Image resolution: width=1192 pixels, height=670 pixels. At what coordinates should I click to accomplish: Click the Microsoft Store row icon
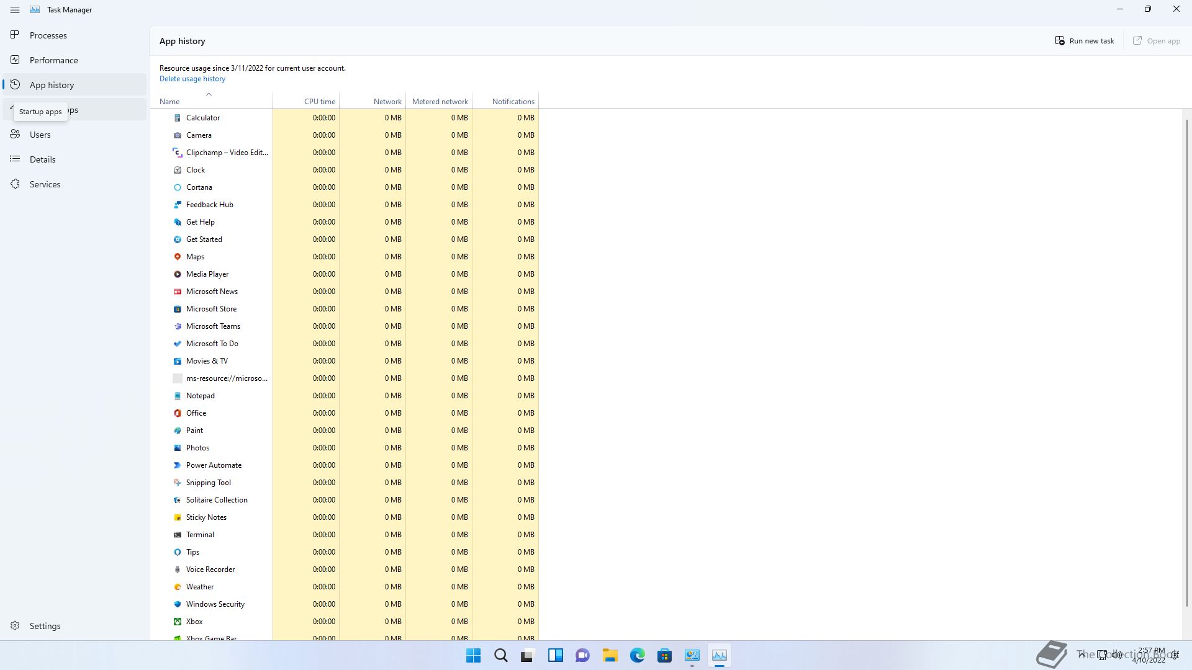pos(178,309)
